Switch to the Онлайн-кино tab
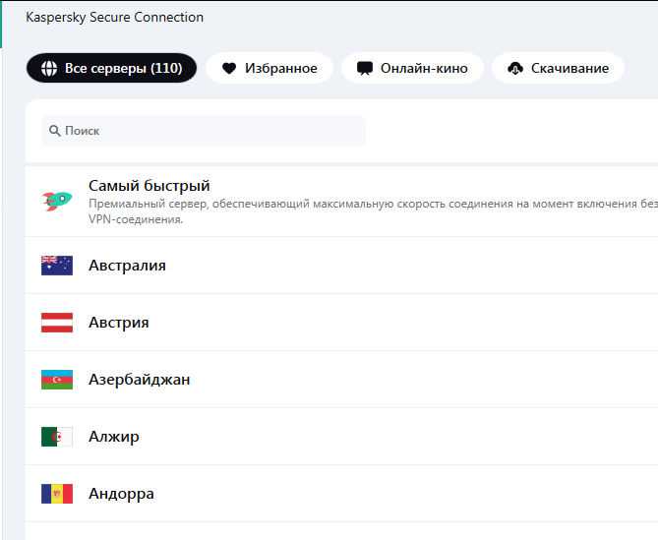 (412, 69)
